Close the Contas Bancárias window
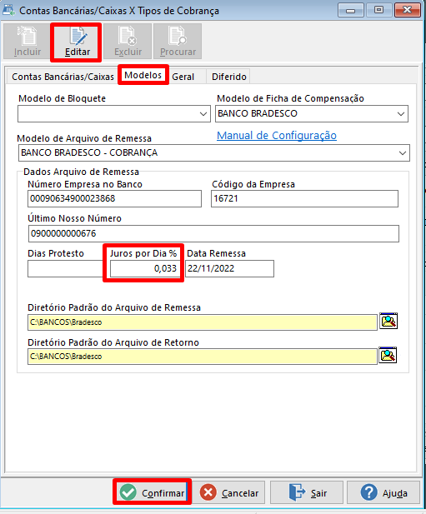The image size is (426, 514). pos(408,10)
